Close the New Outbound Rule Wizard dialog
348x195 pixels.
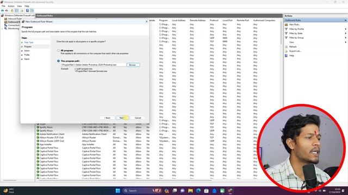coord(146,22)
